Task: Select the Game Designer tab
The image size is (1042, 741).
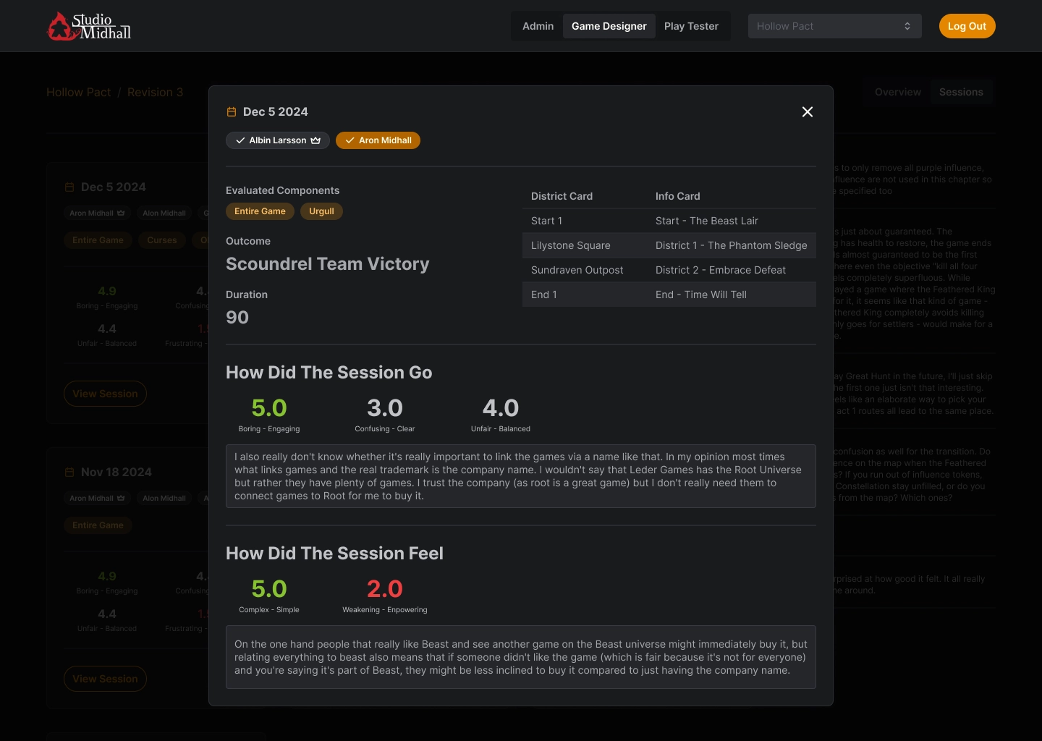Action: [x=609, y=26]
